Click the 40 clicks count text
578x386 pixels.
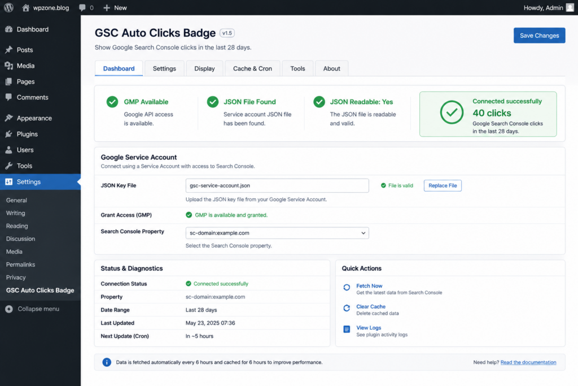[x=492, y=113]
